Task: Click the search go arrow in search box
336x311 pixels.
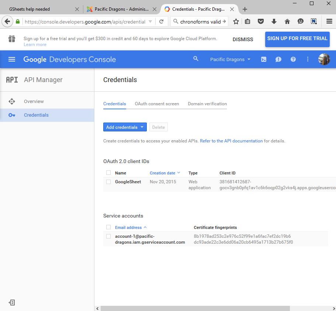Action: (x=224, y=21)
